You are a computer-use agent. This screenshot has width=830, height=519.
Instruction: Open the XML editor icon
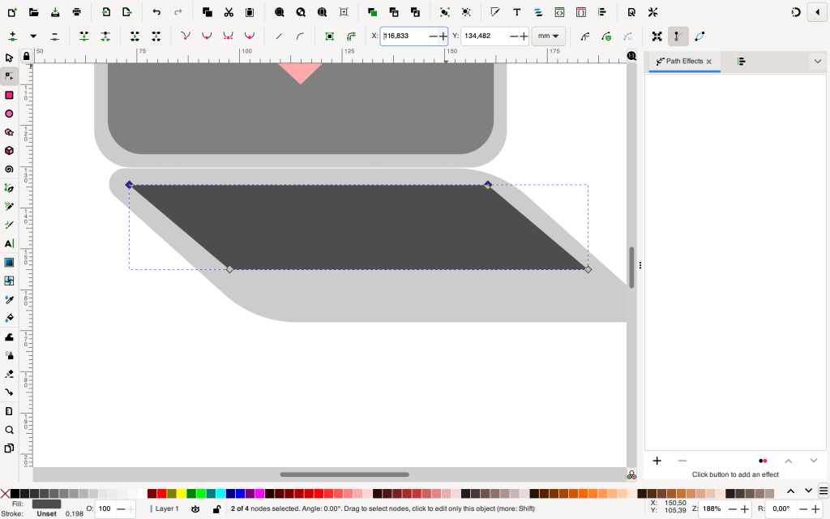pyautogui.click(x=559, y=12)
